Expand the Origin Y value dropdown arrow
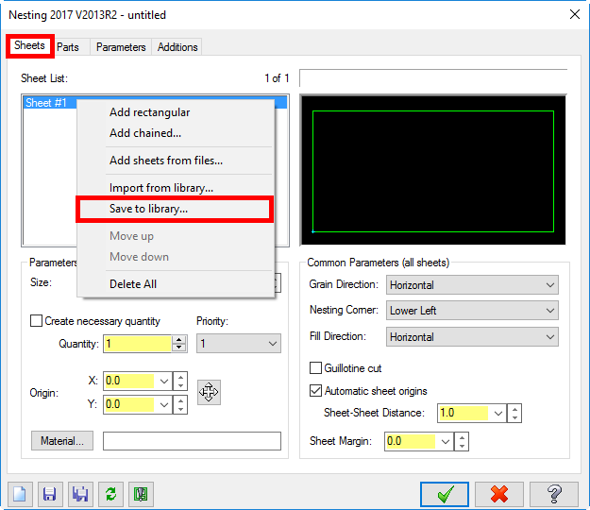The image size is (590, 510). pos(164,404)
